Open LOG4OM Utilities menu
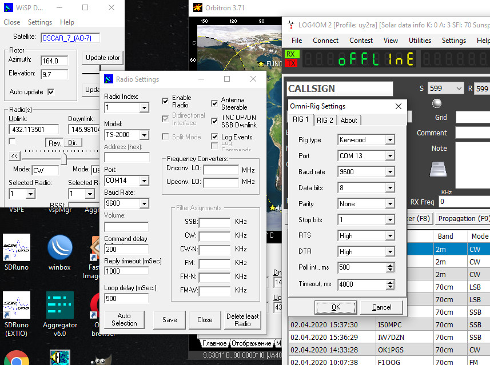The width and height of the screenshot is (490, 365). 420,41
